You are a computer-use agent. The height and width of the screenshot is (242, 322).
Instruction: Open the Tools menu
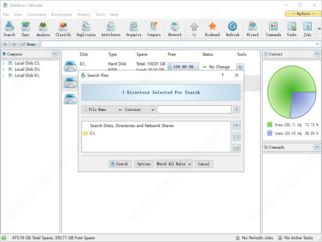(100, 15)
